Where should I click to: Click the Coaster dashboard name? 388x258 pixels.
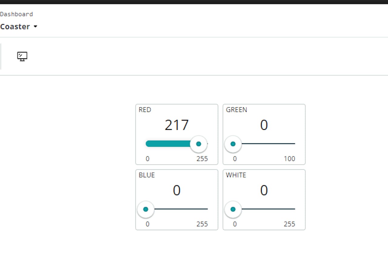(x=15, y=27)
